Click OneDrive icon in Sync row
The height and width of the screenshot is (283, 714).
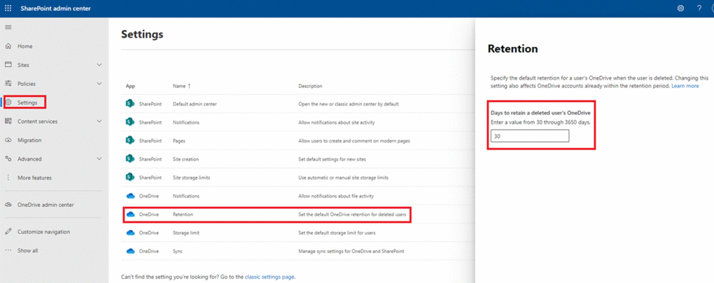tap(130, 251)
